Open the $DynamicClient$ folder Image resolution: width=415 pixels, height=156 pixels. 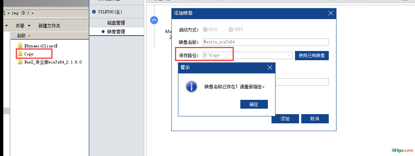tap(41, 46)
